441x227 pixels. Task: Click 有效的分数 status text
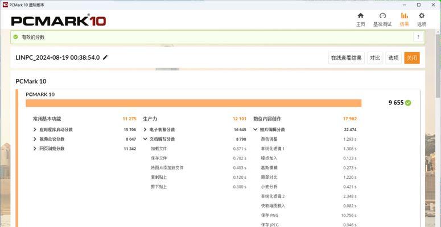[33, 37]
